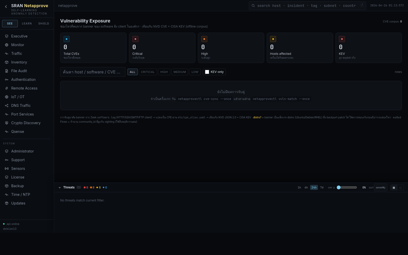Click the Inventory box icon
Image resolution: width=408 pixels, height=255 pixels.
[7, 62]
